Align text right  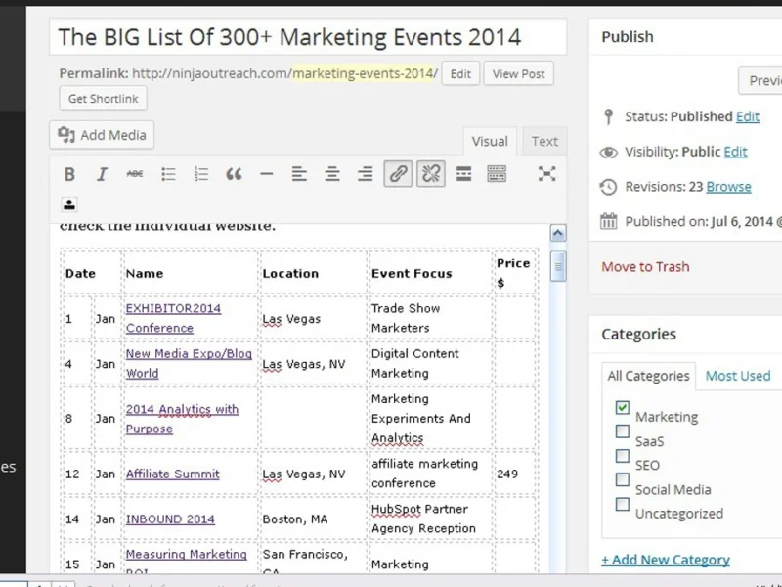pyautogui.click(x=365, y=174)
